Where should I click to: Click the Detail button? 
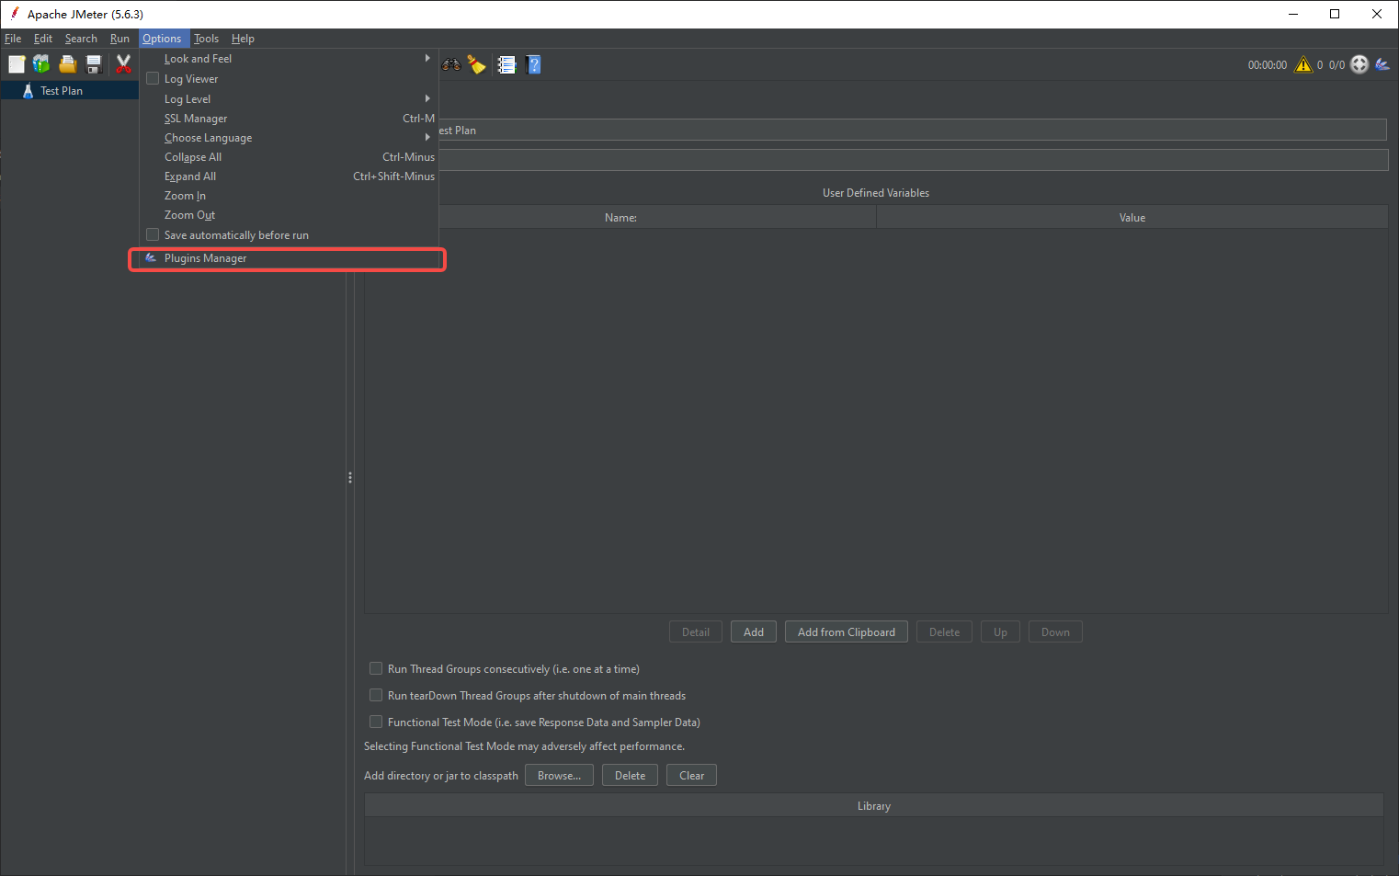coord(696,631)
